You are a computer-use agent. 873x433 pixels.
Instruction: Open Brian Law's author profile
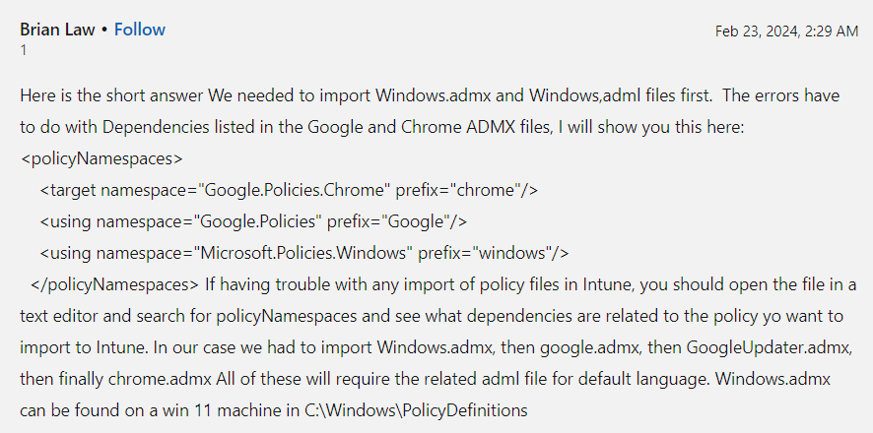coord(57,30)
